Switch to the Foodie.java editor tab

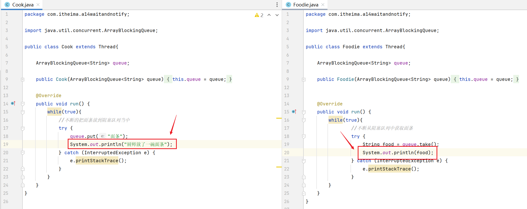(305, 5)
